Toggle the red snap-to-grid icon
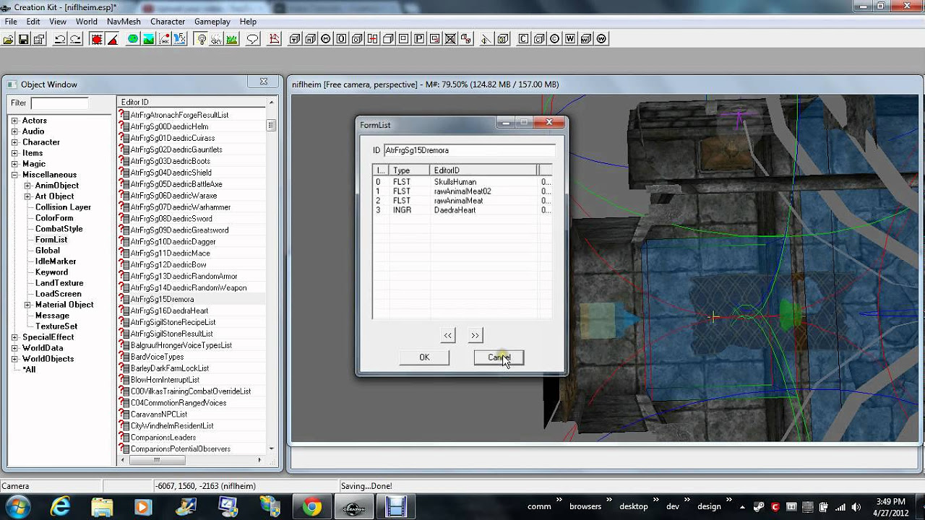925x520 pixels. [97, 39]
